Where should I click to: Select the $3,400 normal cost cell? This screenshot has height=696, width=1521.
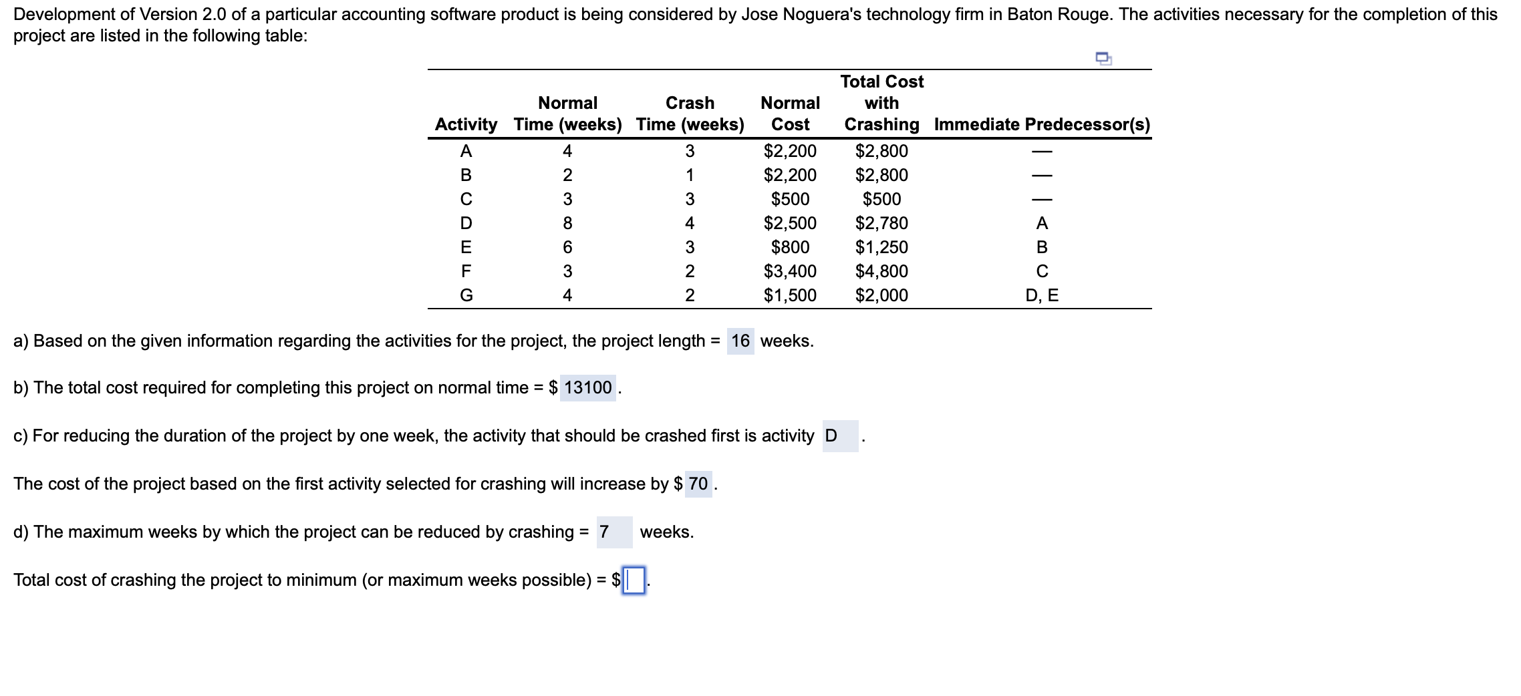point(790,271)
